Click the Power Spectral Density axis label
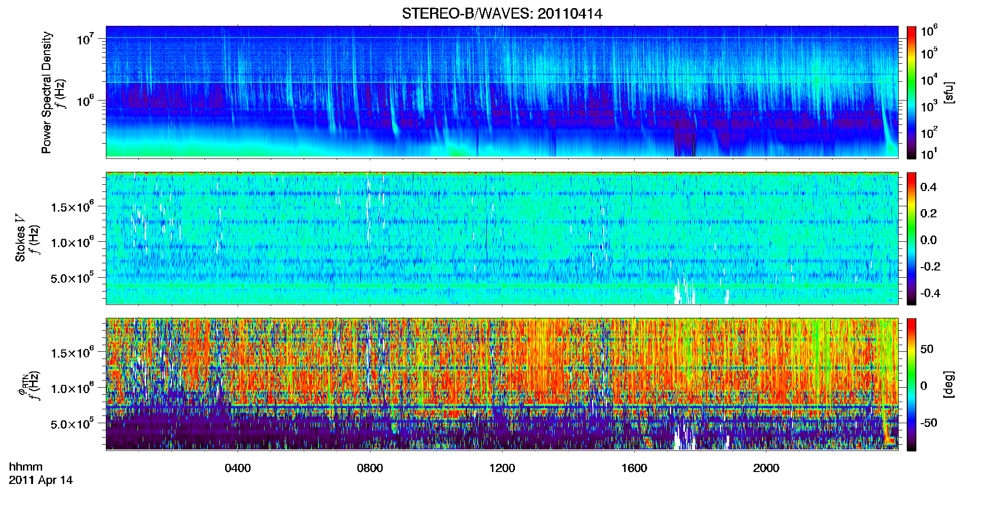1004x517 pixels. click(46, 92)
